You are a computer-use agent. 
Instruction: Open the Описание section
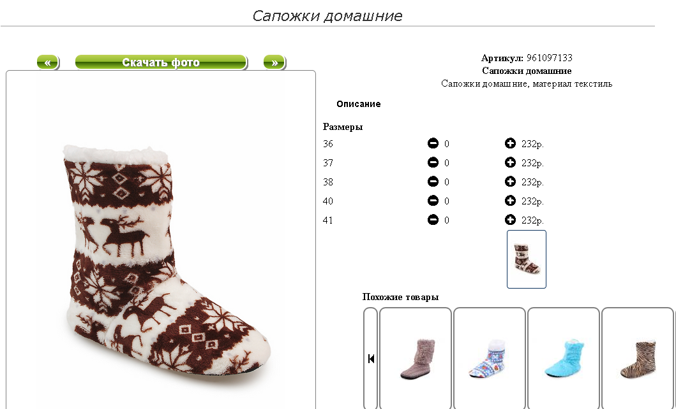click(x=359, y=104)
